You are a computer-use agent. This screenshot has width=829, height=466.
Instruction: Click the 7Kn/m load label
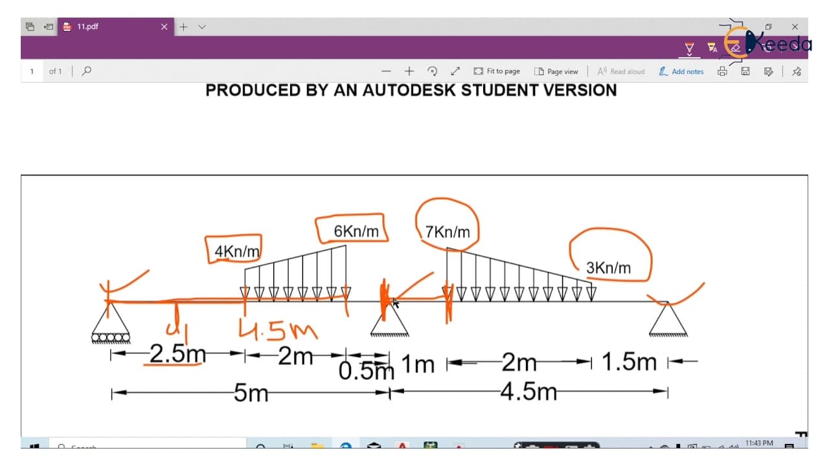click(448, 232)
